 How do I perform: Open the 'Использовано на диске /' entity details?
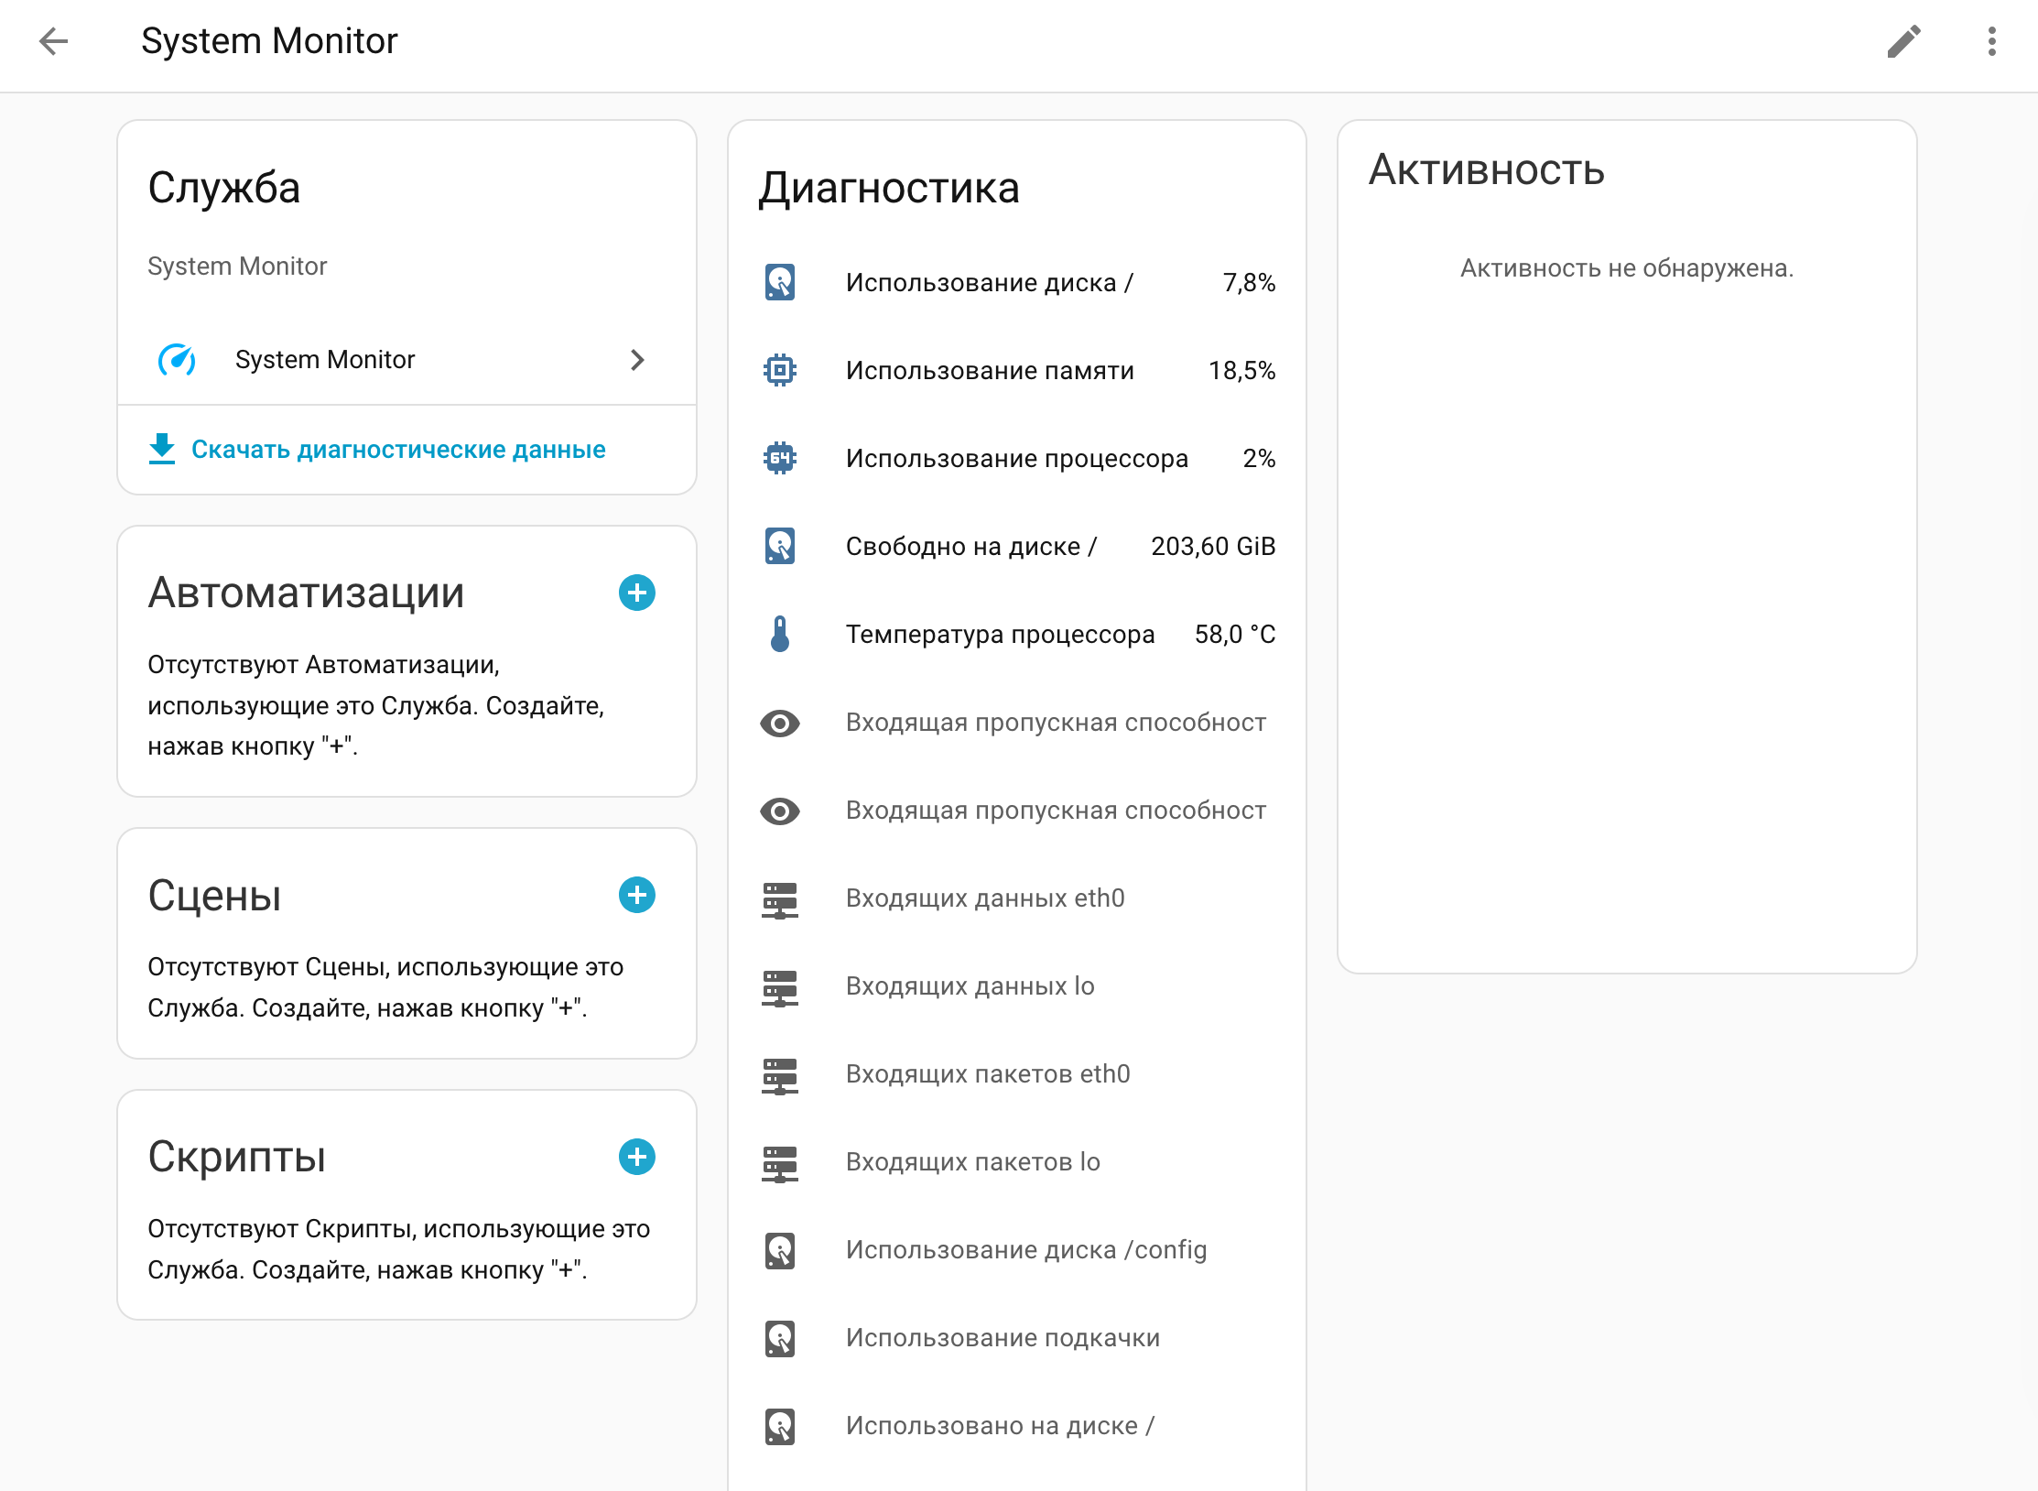tap(1001, 1425)
